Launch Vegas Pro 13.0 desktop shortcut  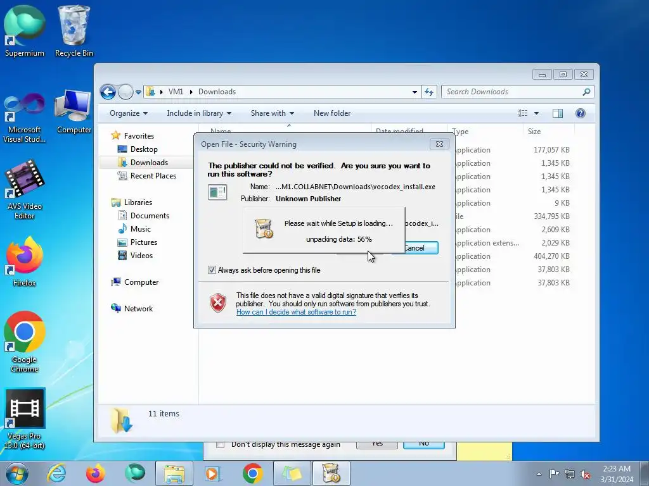(25, 419)
